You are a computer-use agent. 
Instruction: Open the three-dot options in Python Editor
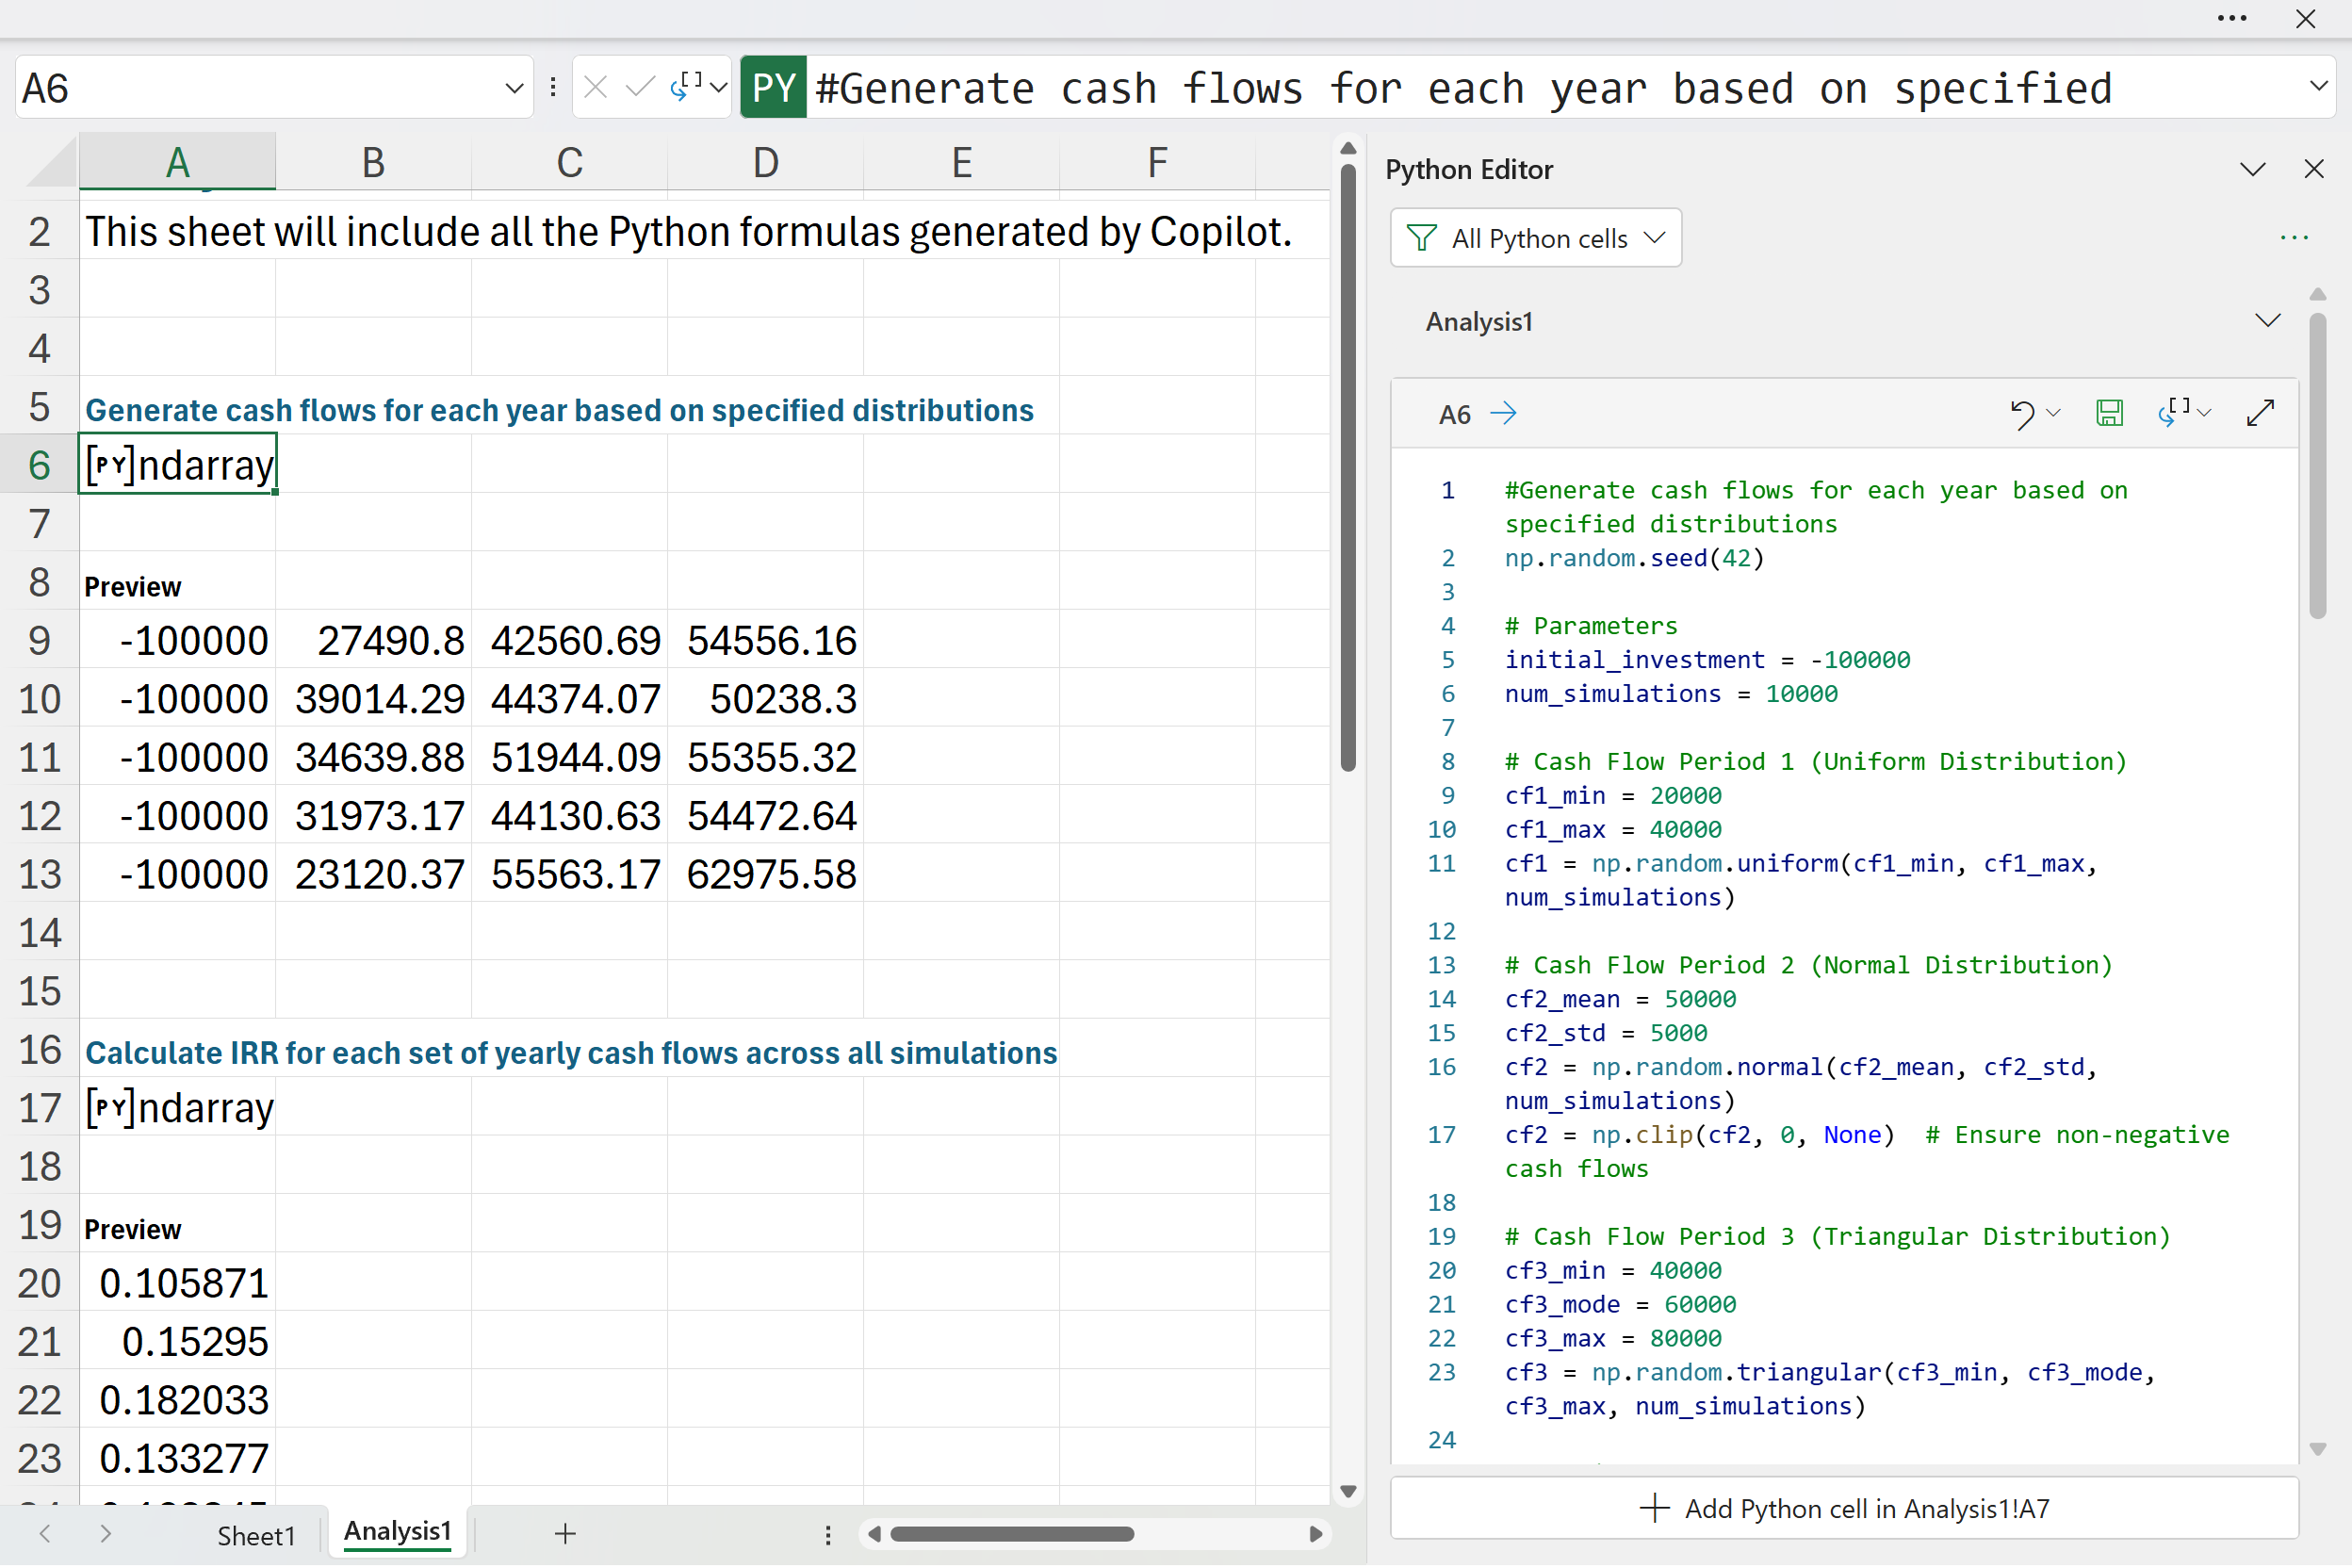pyautogui.click(x=2293, y=238)
